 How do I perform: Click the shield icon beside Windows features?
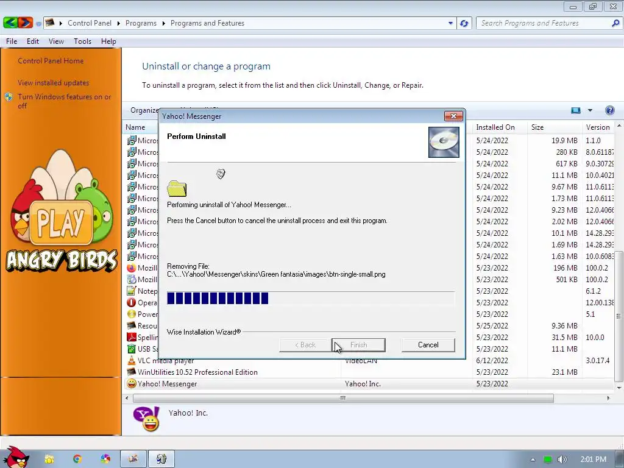point(9,97)
